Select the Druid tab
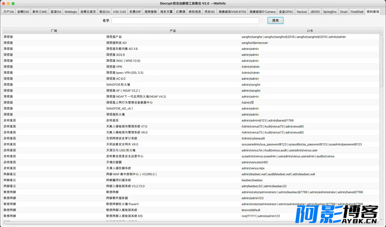 (344, 11)
